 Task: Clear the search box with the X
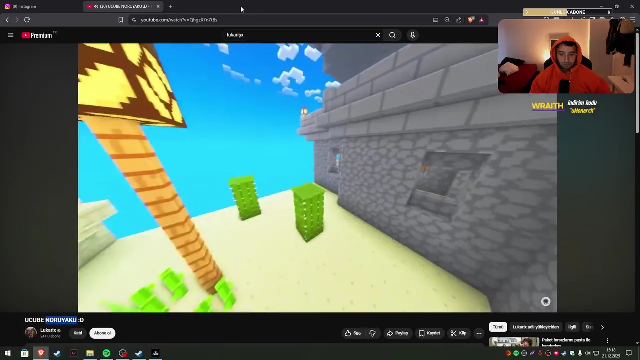click(x=378, y=35)
